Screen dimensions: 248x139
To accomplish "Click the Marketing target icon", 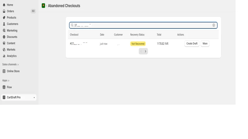I will pos(4,30).
